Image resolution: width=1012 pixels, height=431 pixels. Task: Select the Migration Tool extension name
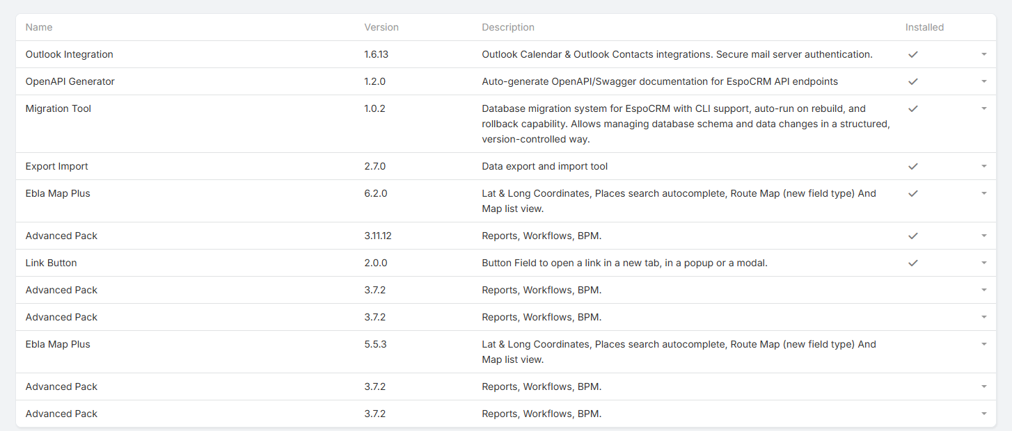coord(58,108)
